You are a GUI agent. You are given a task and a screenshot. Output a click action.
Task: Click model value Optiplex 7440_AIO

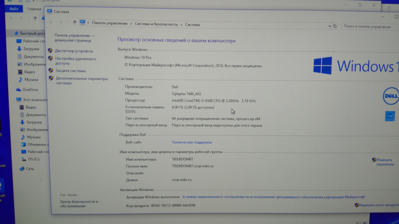click(x=186, y=94)
